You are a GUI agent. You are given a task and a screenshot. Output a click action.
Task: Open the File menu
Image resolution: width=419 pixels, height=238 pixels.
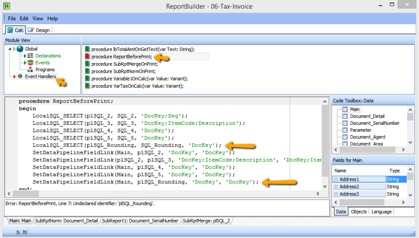coord(11,19)
